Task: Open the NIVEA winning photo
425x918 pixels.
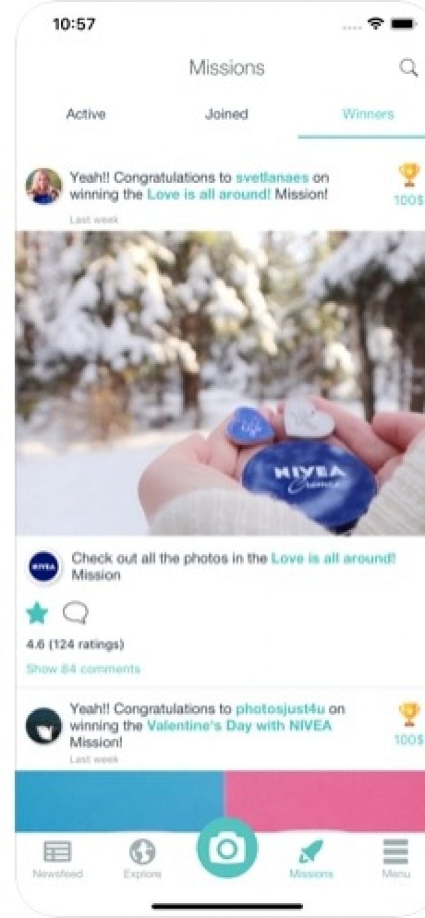Action: coord(220,383)
